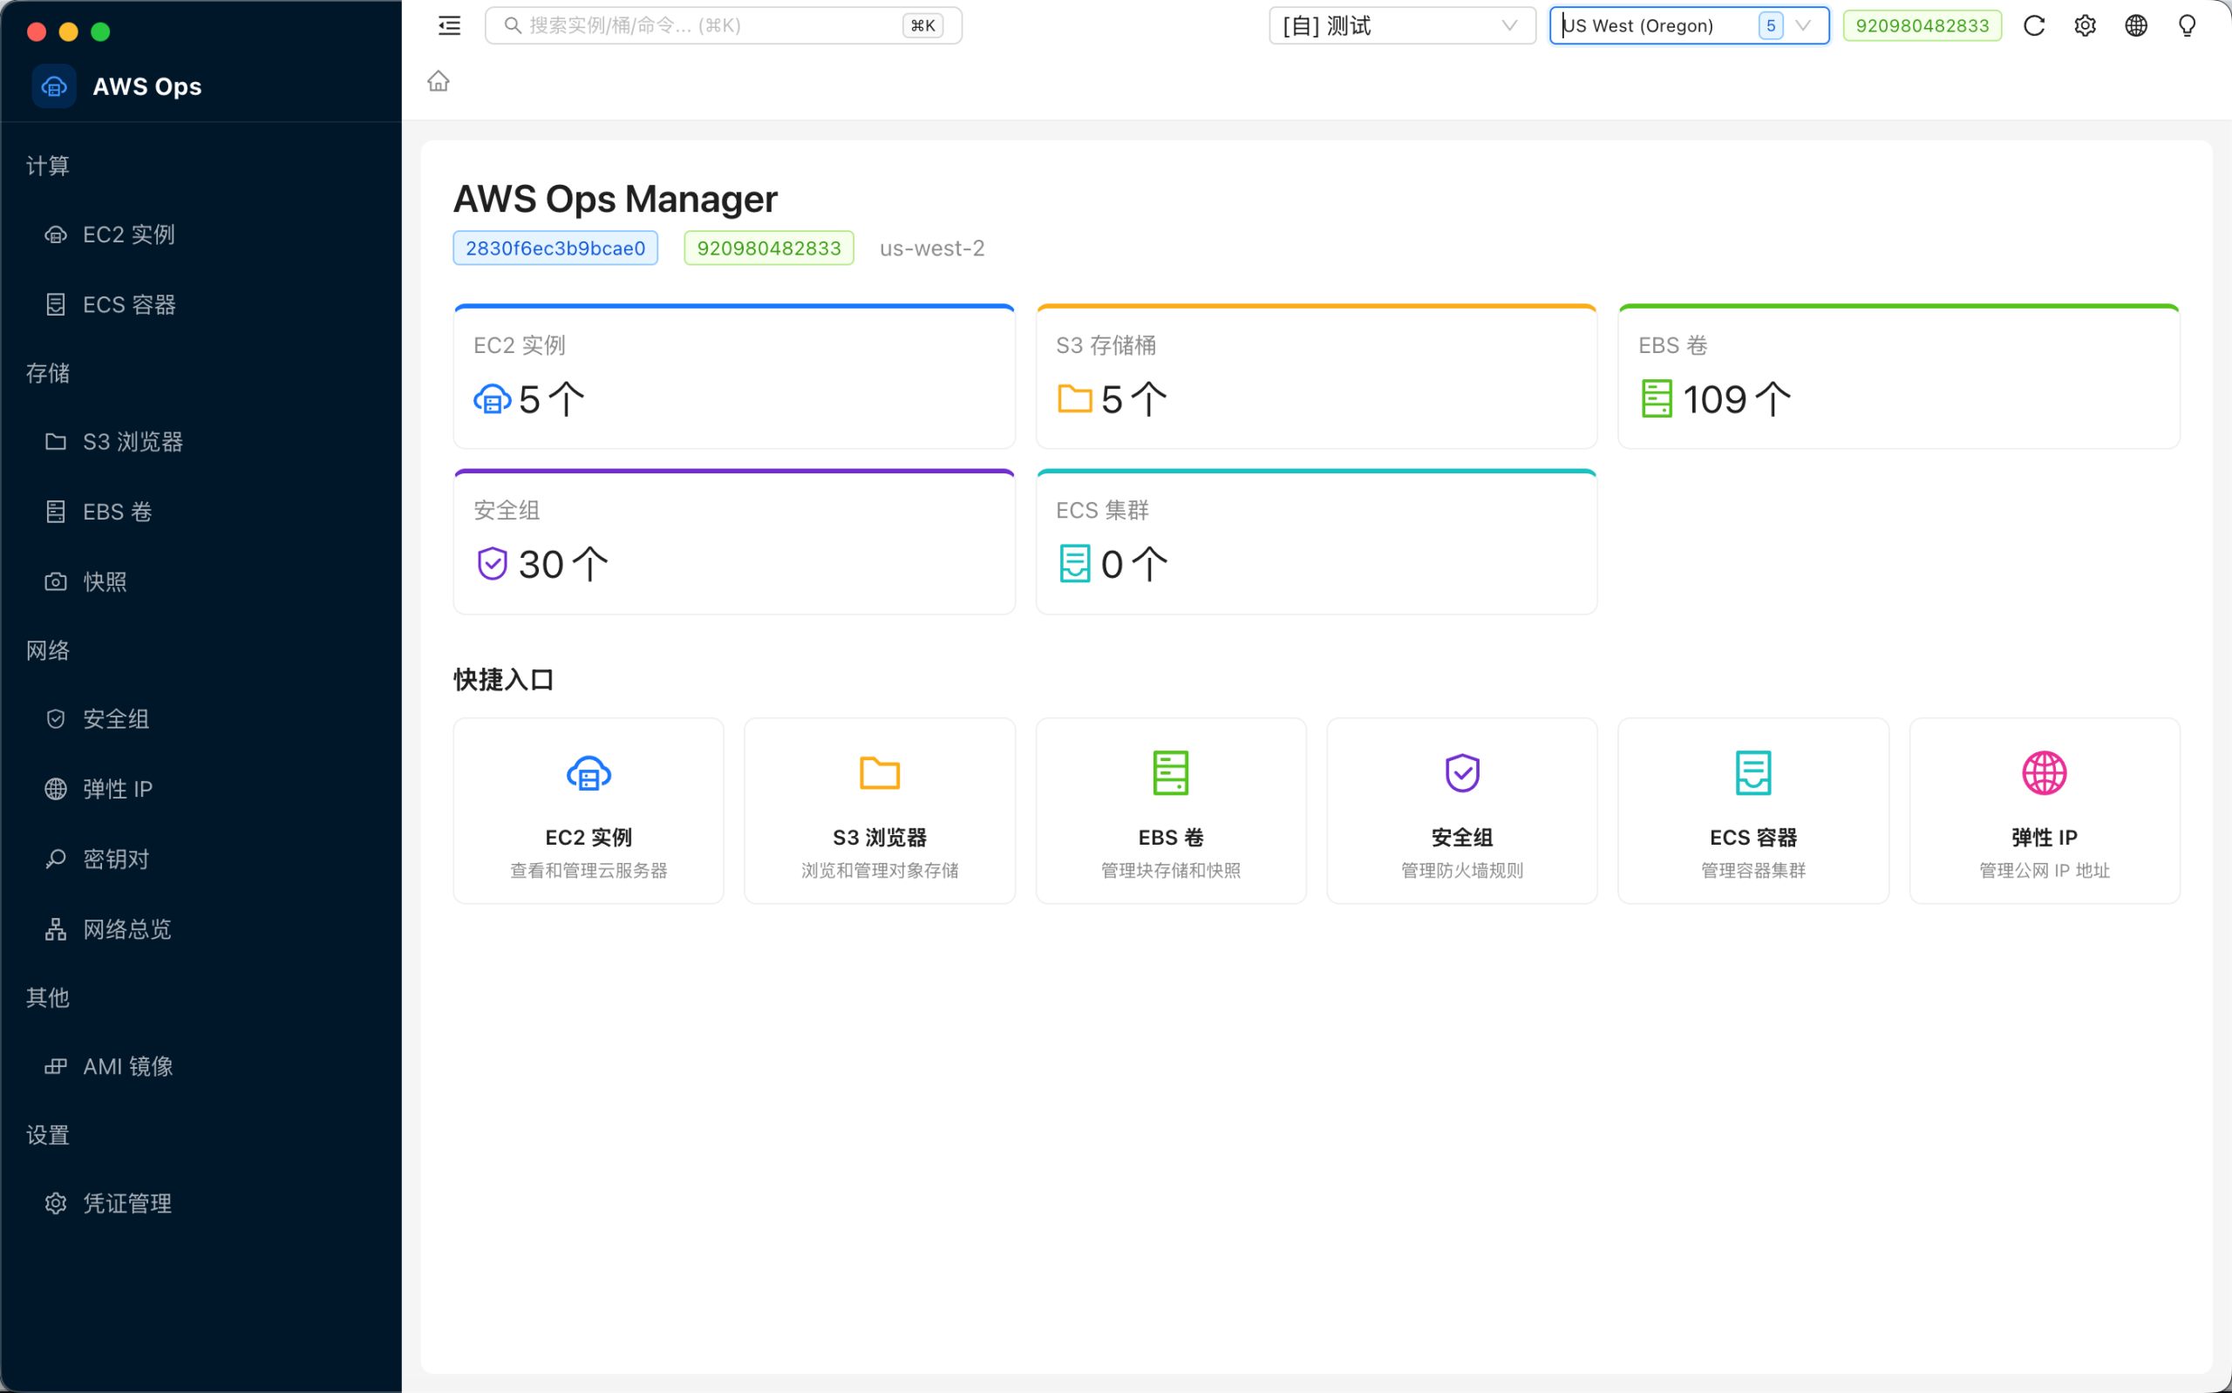Click 管理块存储和快照 description text
This screenshot has height=1393, width=2232.
click(1171, 871)
